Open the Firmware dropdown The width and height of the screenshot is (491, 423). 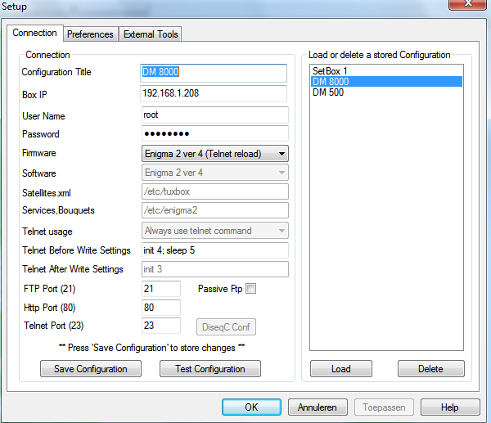[x=215, y=154]
